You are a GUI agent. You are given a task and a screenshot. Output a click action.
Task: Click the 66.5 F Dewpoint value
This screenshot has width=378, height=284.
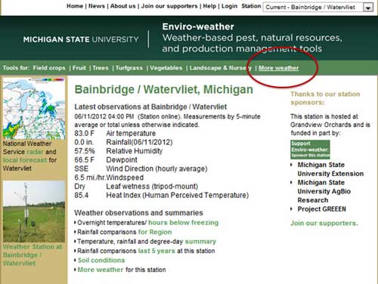point(84,160)
